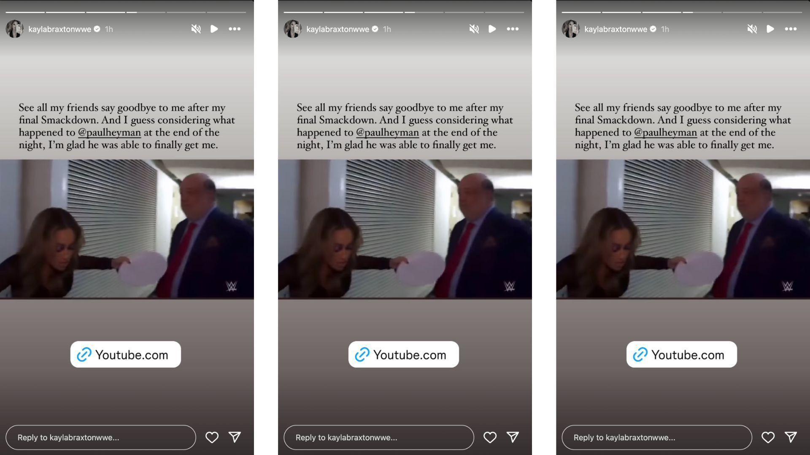
Task: Tap the send/share icon on first story
Action: tap(234, 436)
